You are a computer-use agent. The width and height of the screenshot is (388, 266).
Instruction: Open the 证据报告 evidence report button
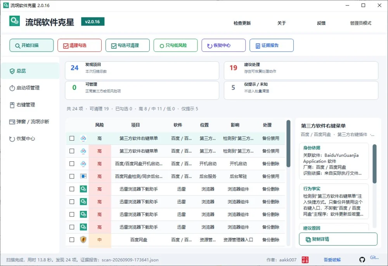(x=272, y=45)
